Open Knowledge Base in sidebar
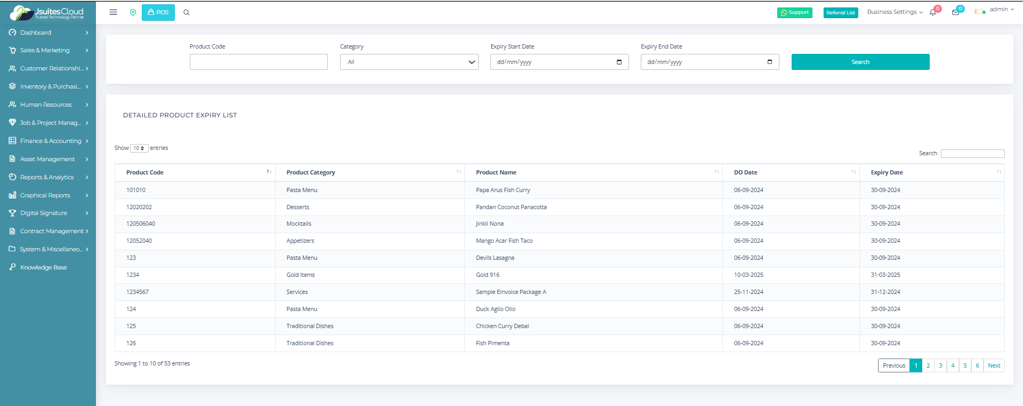 [43, 267]
